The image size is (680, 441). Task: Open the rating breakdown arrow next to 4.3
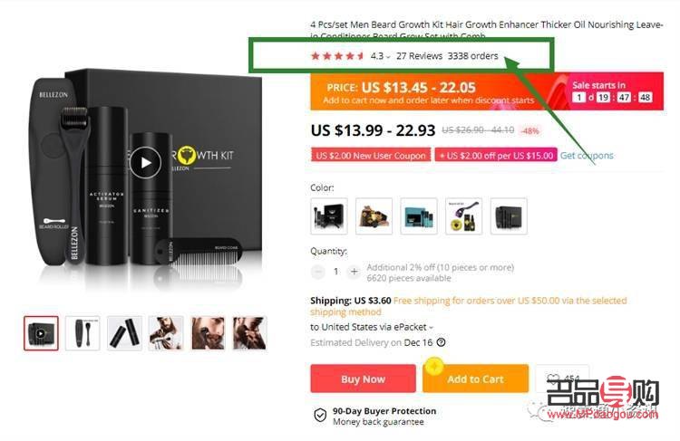(388, 57)
